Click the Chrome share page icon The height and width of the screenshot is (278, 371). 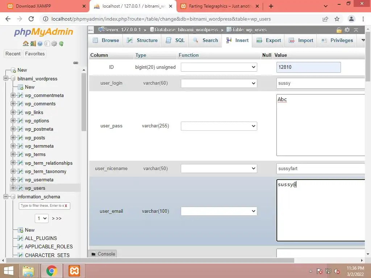tap(325, 19)
